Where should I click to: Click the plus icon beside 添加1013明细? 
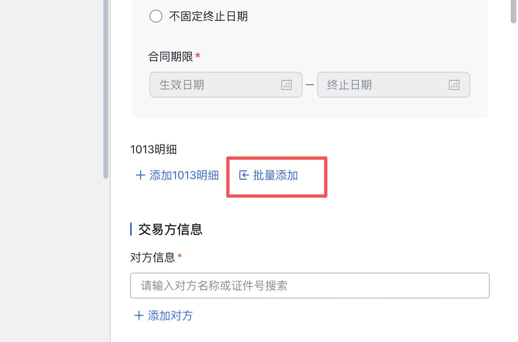pos(140,175)
